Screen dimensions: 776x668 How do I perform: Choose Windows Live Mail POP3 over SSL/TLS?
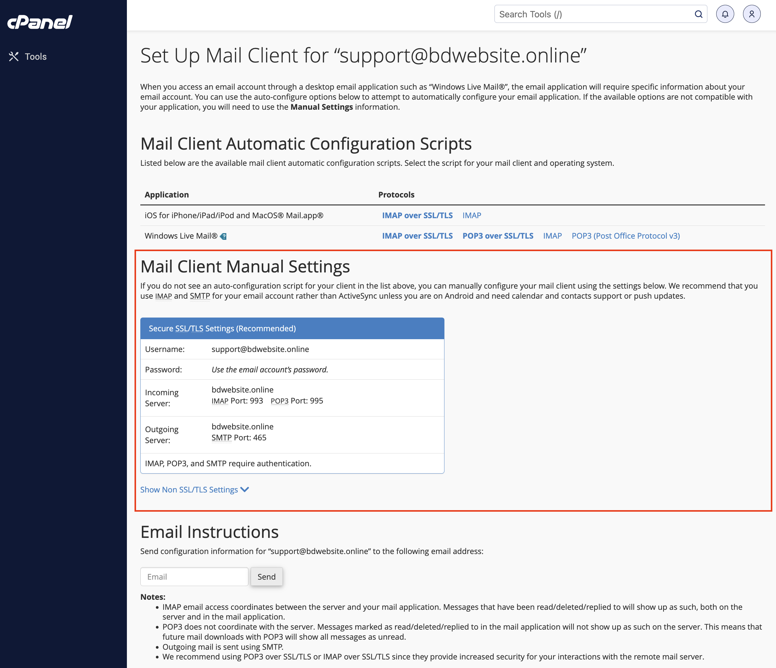click(x=498, y=236)
